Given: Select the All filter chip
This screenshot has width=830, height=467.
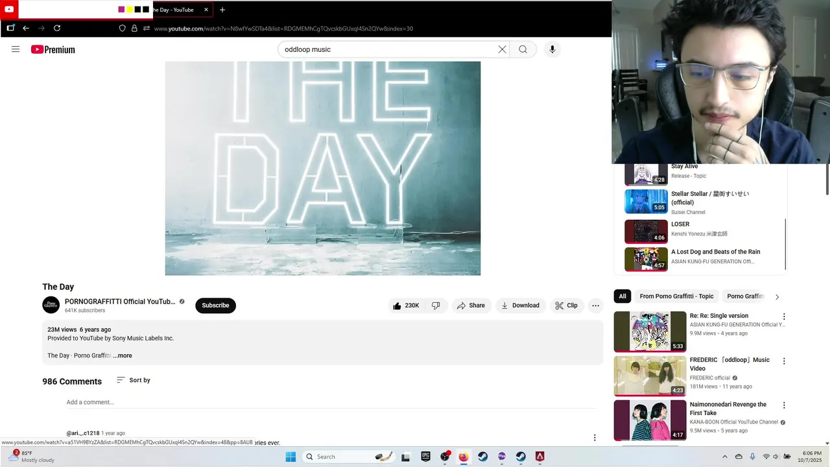Looking at the screenshot, I should (x=622, y=296).
